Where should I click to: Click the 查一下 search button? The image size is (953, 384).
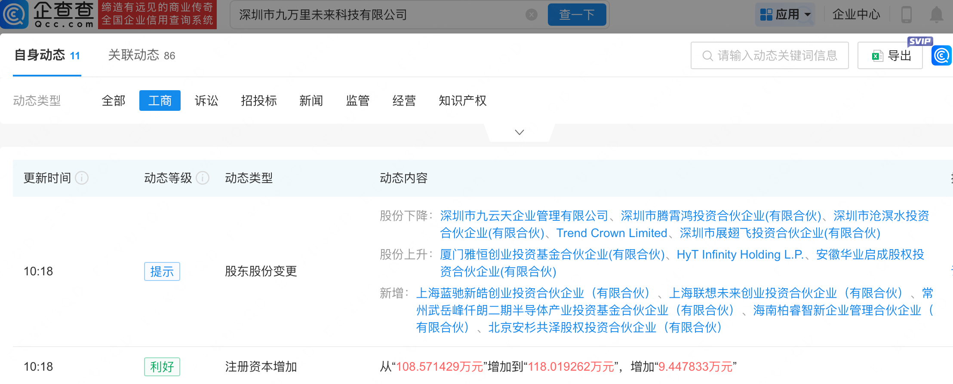[x=577, y=15]
